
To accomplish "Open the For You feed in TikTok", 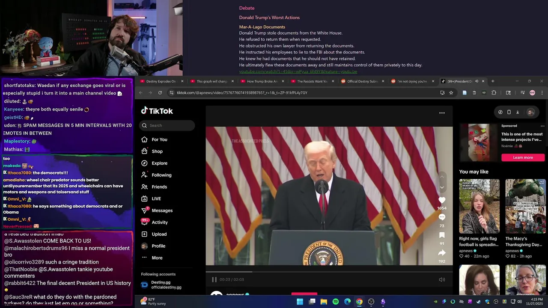I will [x=154, y=139].
